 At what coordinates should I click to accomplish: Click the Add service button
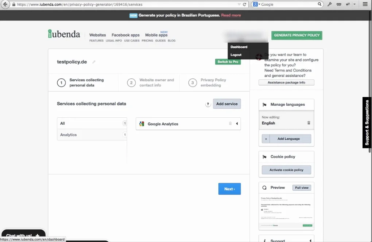coord(227,104)
